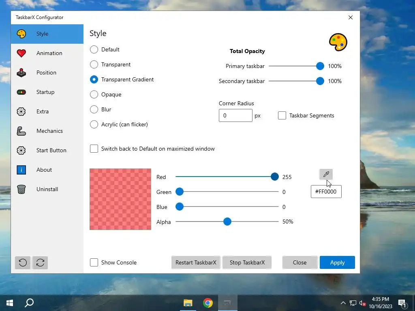Click the Red color slider handle
The image size is (415, 311).
point(275,177)
